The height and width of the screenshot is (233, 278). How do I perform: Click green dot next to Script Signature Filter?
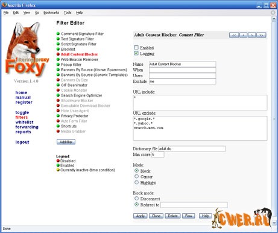tap(58, 44)
